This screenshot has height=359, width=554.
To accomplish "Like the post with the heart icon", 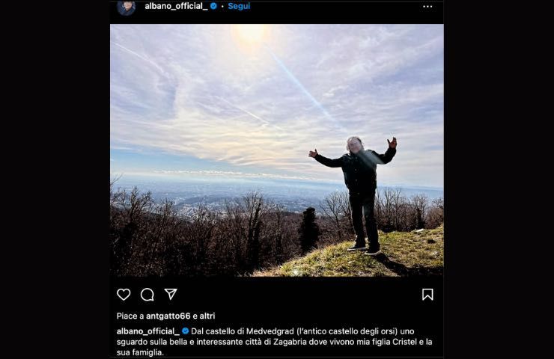I will tap(124, 295).
